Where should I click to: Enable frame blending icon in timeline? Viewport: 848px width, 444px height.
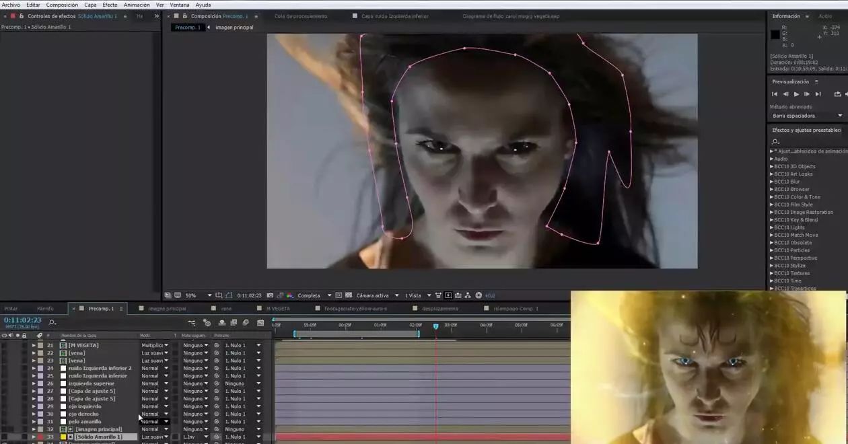[x=234, y=323]
